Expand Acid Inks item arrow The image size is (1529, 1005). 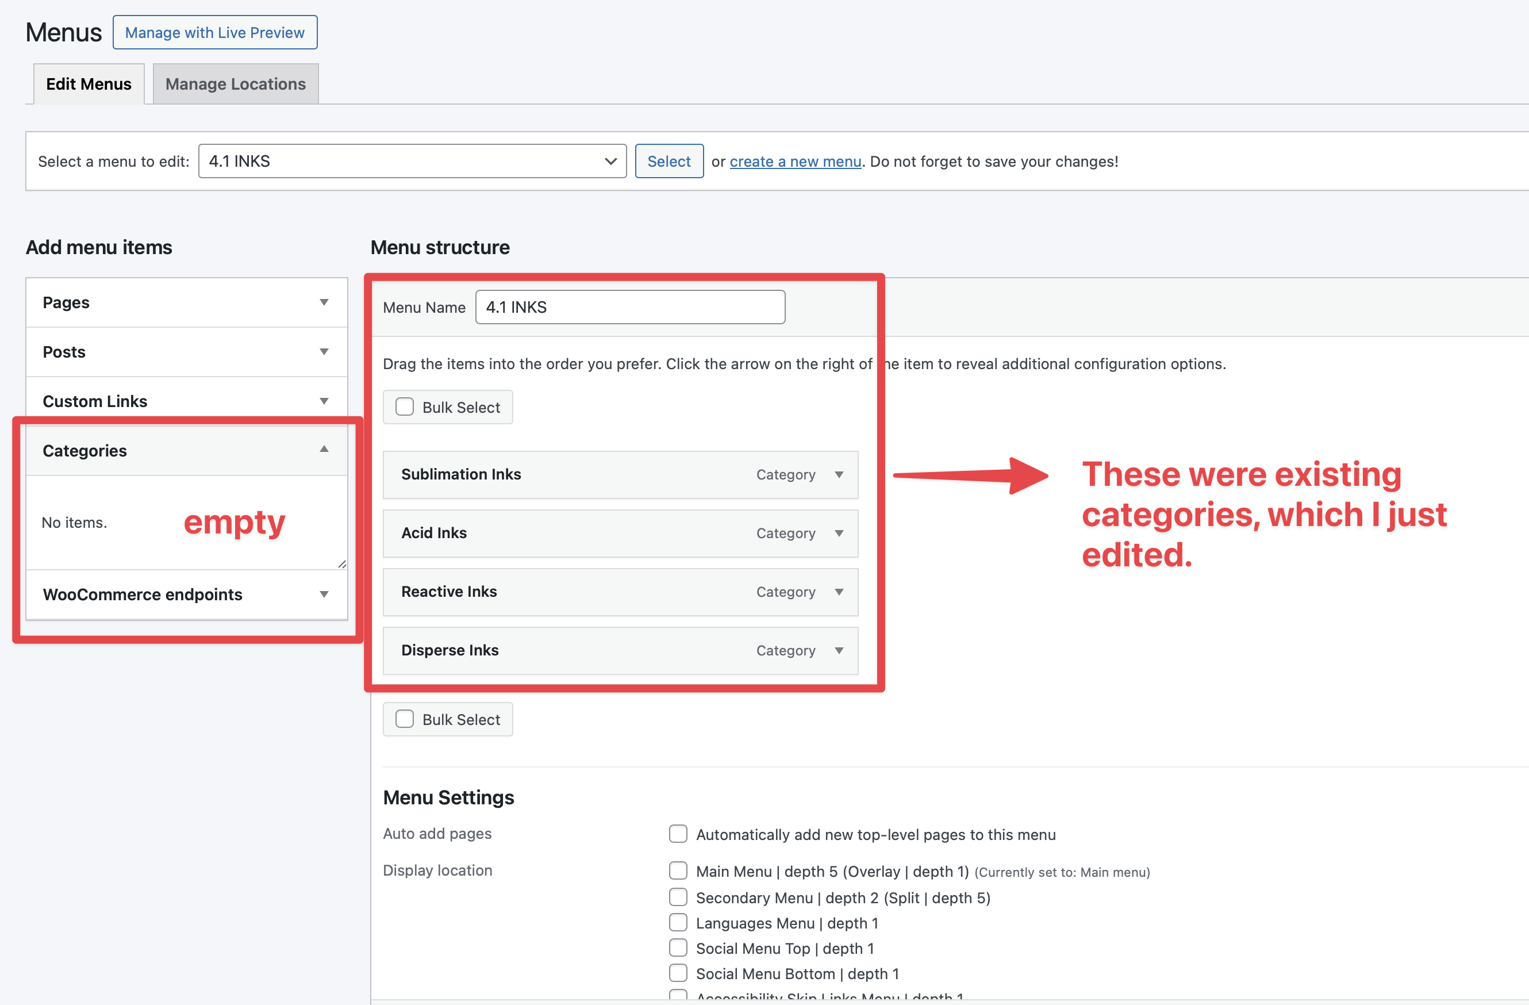tap(839, 533)
